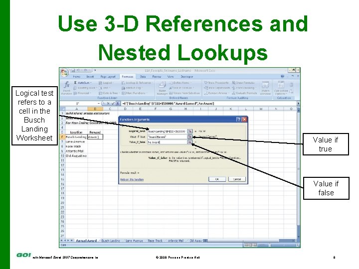The image size is (359, 269).
Task: Click Remove Arrows
Action: (x=216, y=93)
